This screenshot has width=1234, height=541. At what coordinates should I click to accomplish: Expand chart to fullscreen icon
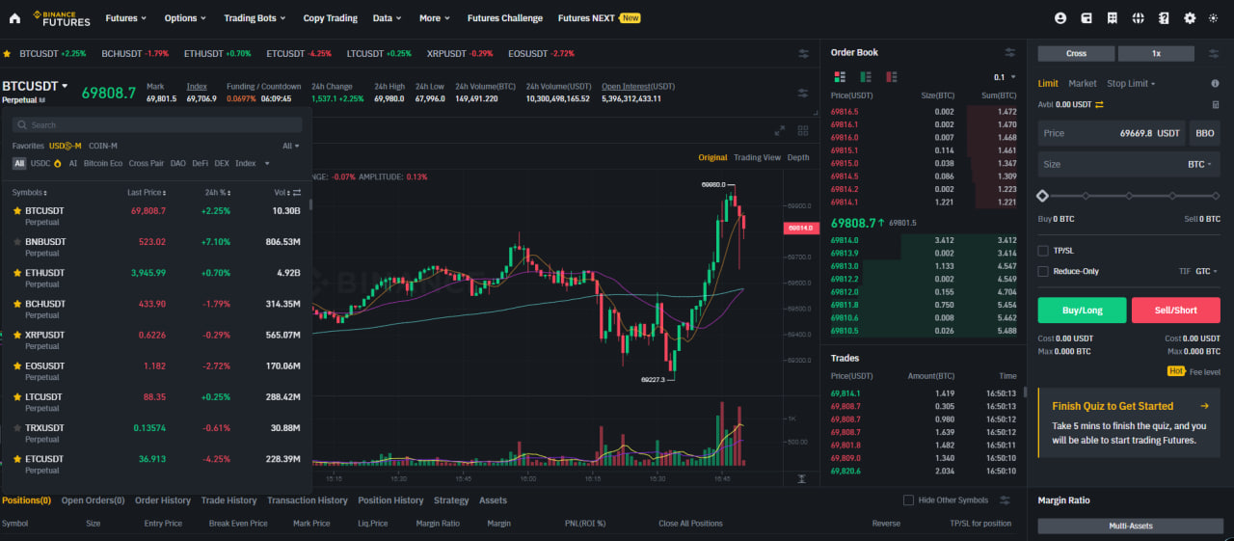click(781, 130)
